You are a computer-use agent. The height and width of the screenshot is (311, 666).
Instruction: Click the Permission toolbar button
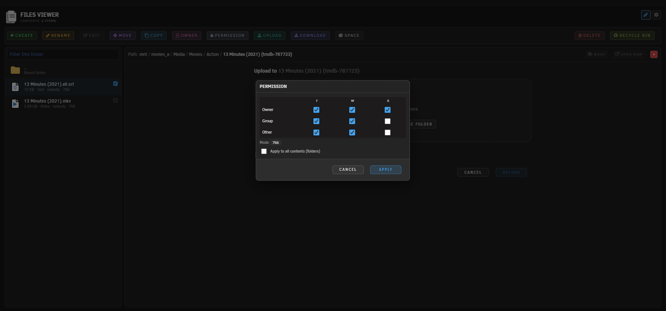[228, 35]
